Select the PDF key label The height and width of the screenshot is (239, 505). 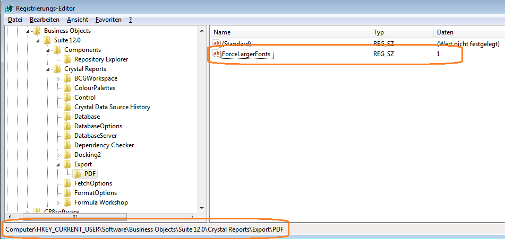coord(90,174)
